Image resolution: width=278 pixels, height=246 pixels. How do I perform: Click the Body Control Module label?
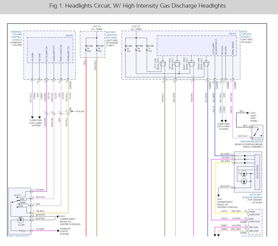pyautogui.click(x=246, y=34)
